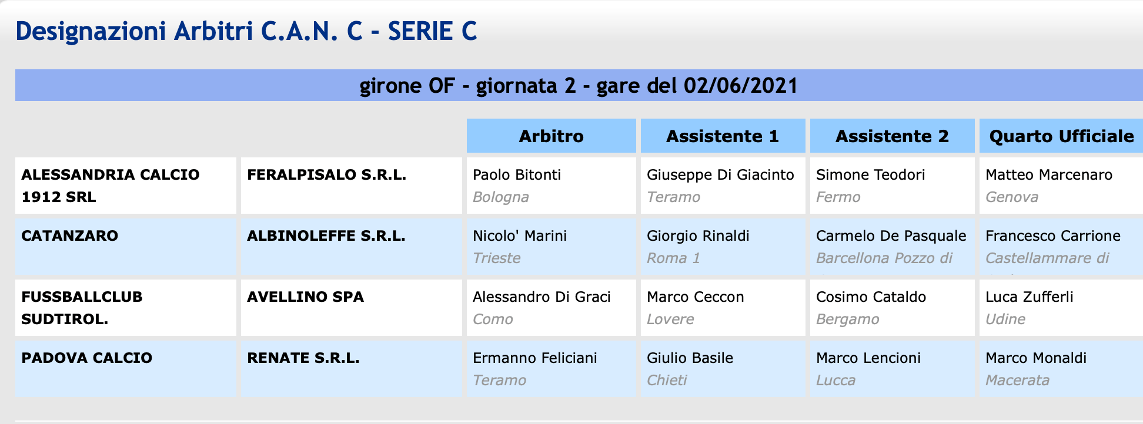The image size is (1143, 424).
Task: Click assistant Carmelo De Pasquale's name
Action: coord(891,236)
